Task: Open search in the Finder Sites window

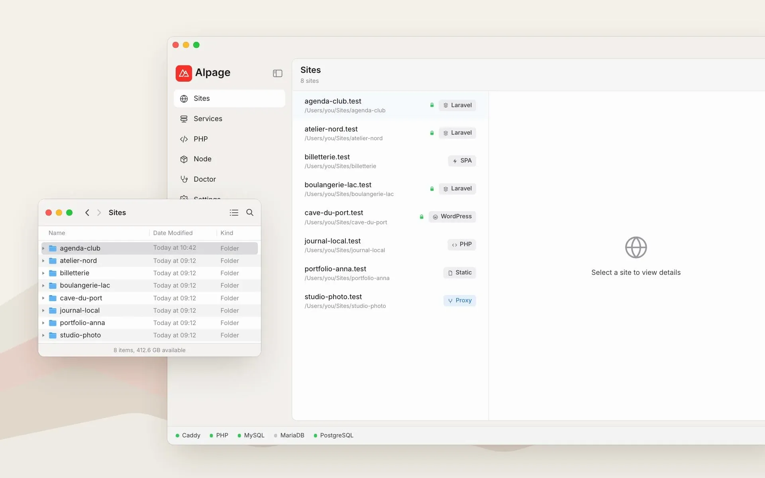Action: point(250,213)
